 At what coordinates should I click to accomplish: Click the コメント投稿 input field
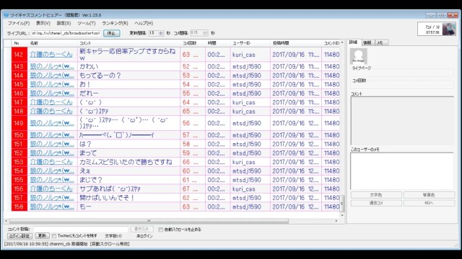click(x=81, y=229)
